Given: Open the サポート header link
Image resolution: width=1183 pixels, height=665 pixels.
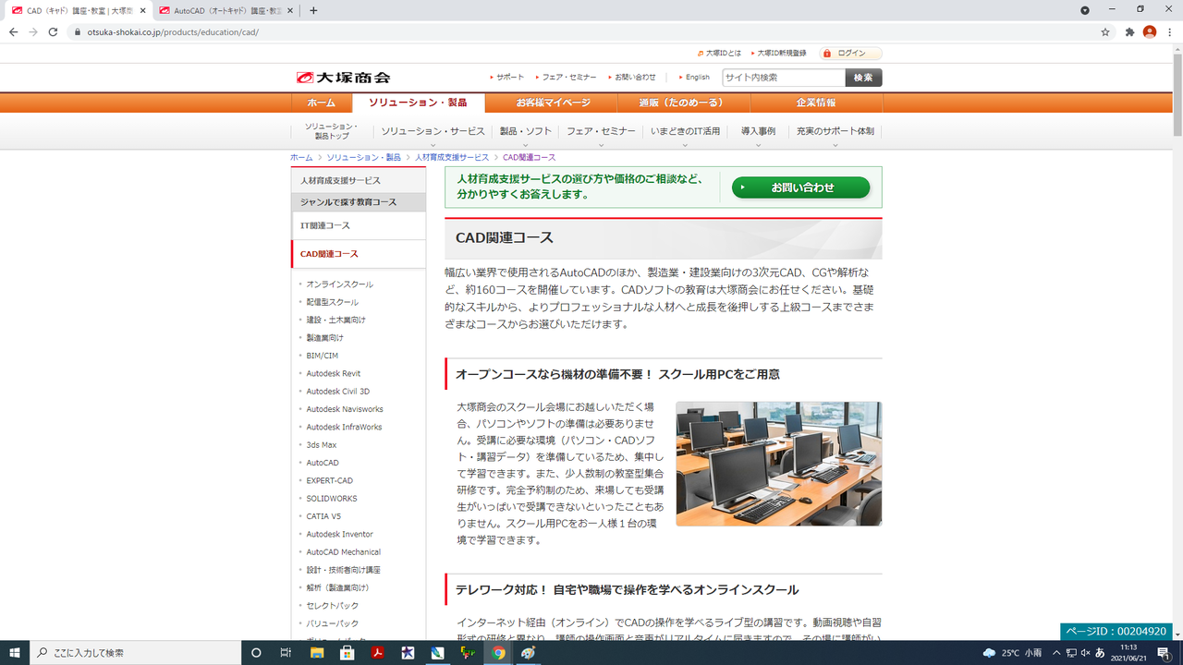Looking at the screenshot, I should pyautogui.click(x=510, y=78).
